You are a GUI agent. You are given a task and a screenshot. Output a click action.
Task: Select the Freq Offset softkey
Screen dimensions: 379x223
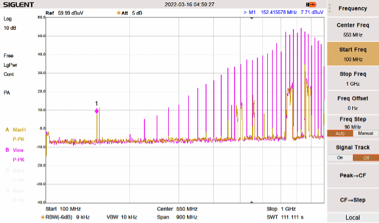353,102
